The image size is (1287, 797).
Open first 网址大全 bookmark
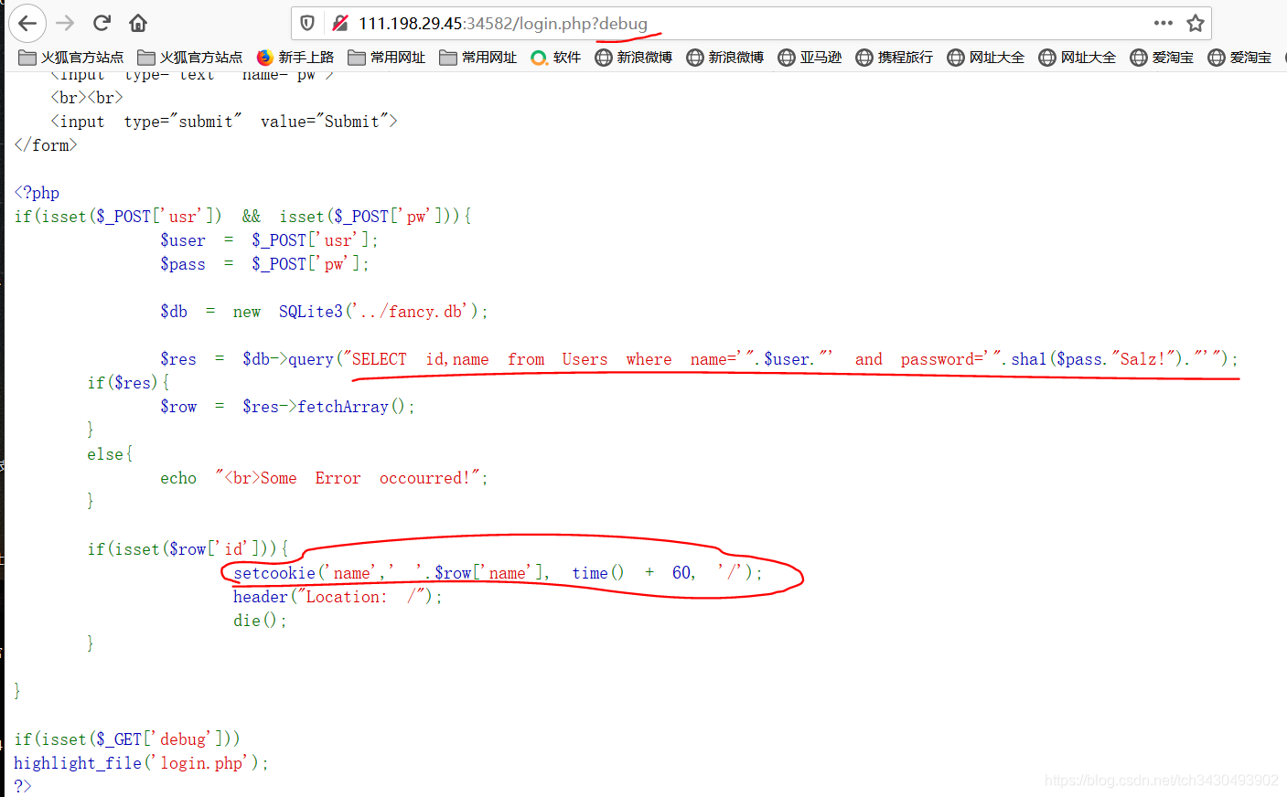(x=986, y=58)
